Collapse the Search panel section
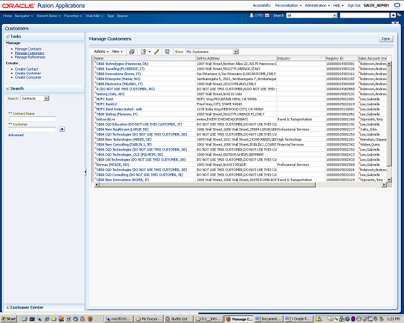 [8, 88]
